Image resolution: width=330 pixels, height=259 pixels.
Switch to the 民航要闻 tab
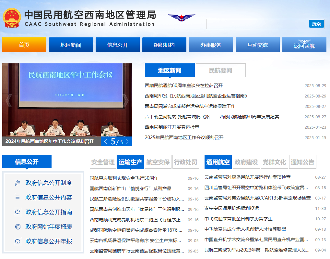tap(220, 70)
